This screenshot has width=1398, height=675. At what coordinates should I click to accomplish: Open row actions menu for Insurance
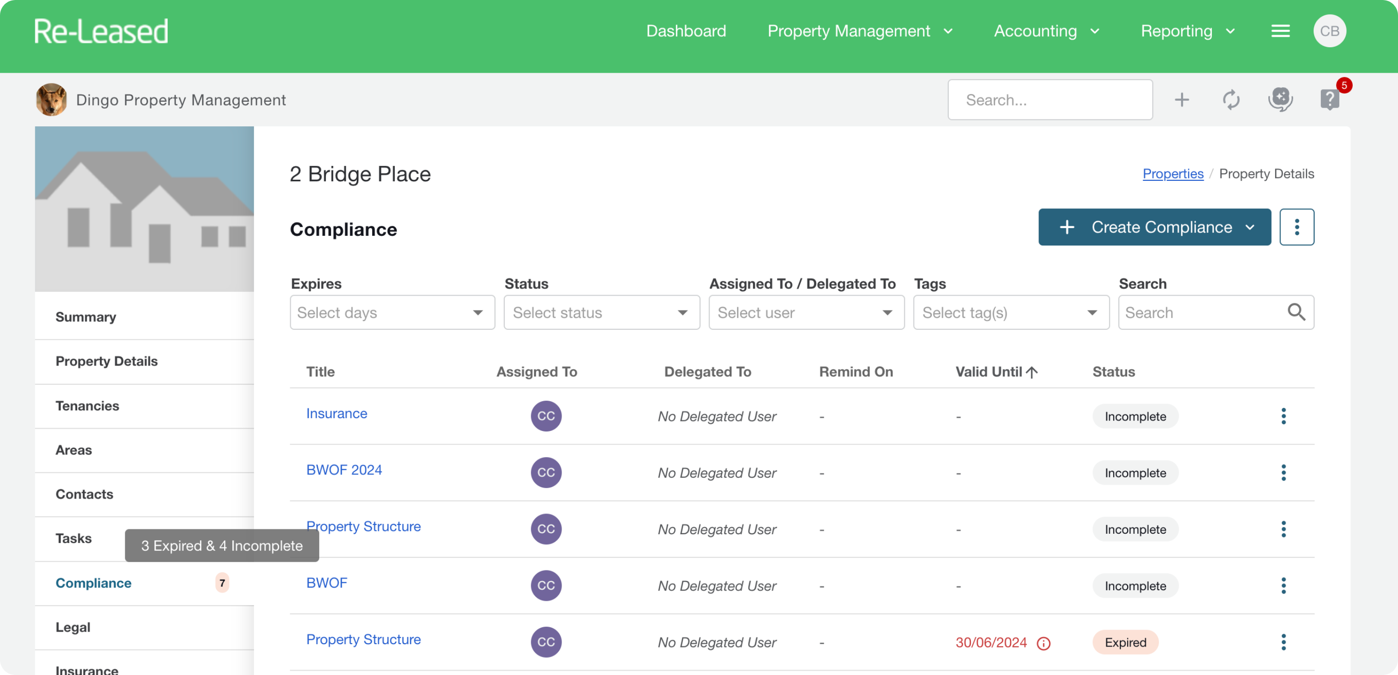click(x=1283, y=416)
